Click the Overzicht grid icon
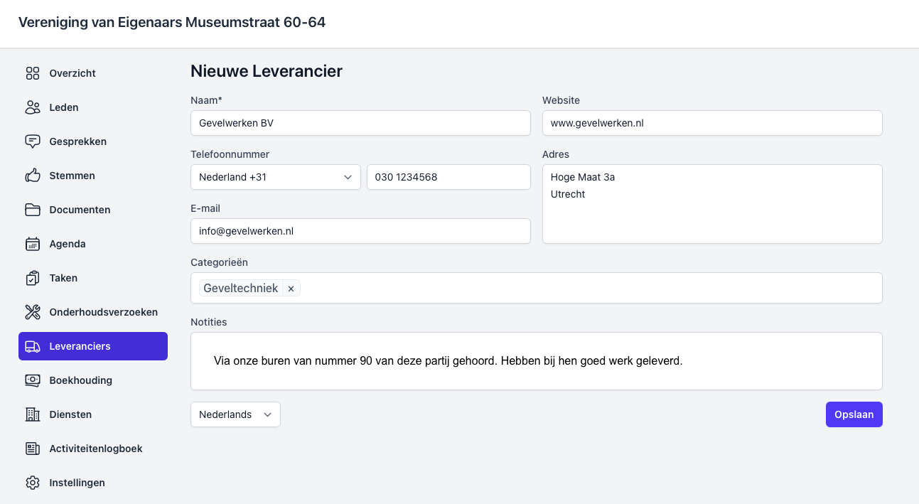Screen dimensions: 919x504 [x=33, y=73]
